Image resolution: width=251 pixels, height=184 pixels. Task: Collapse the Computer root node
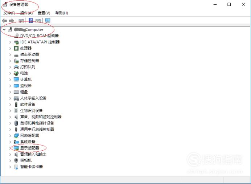click(4, 29)
